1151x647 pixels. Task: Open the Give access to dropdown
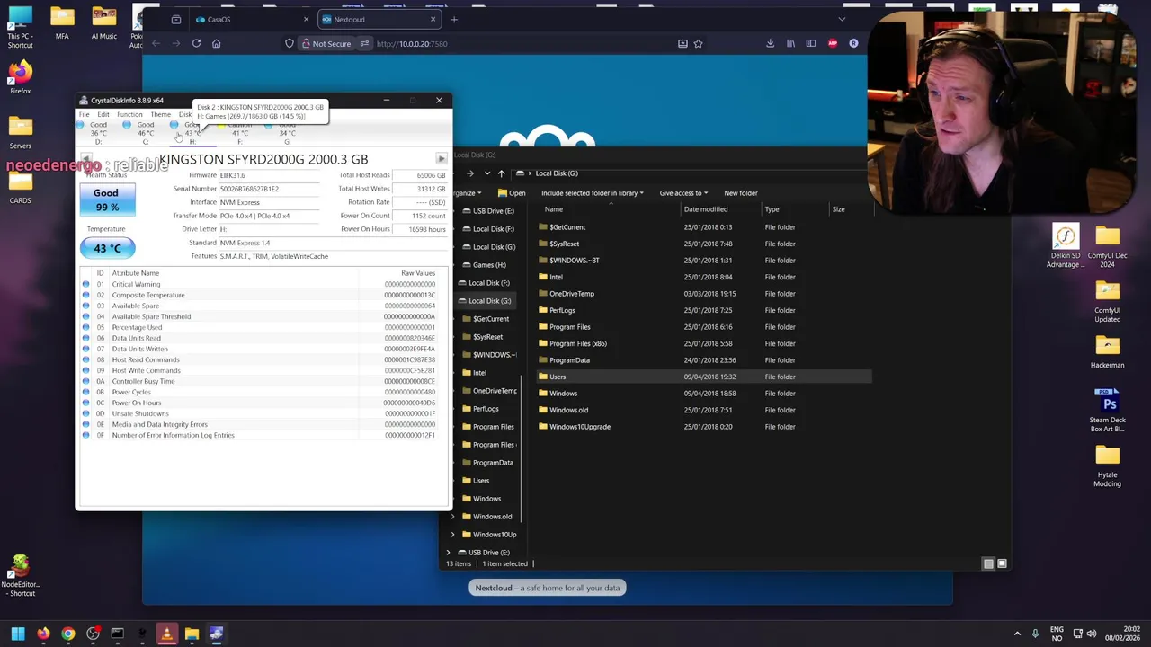(683, 193)
